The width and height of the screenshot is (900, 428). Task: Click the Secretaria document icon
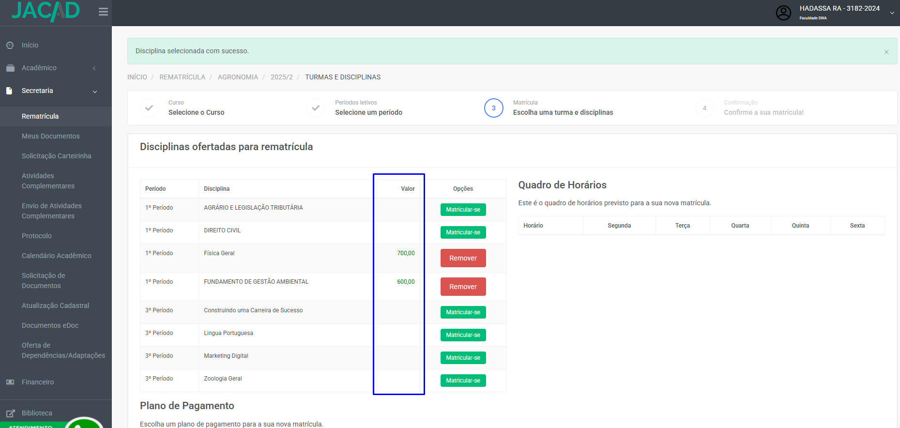point(9,91)
